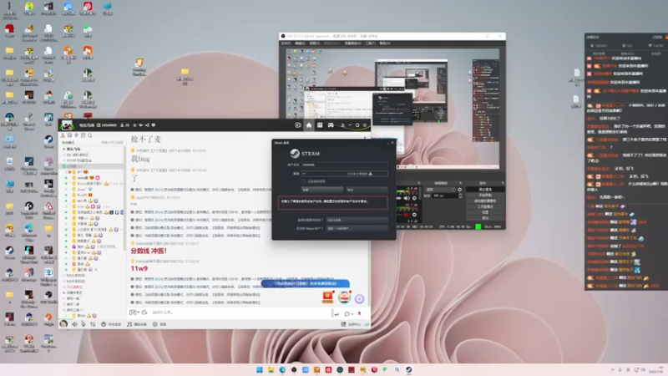Open File Explorer from the taskbar

point(271,369)
